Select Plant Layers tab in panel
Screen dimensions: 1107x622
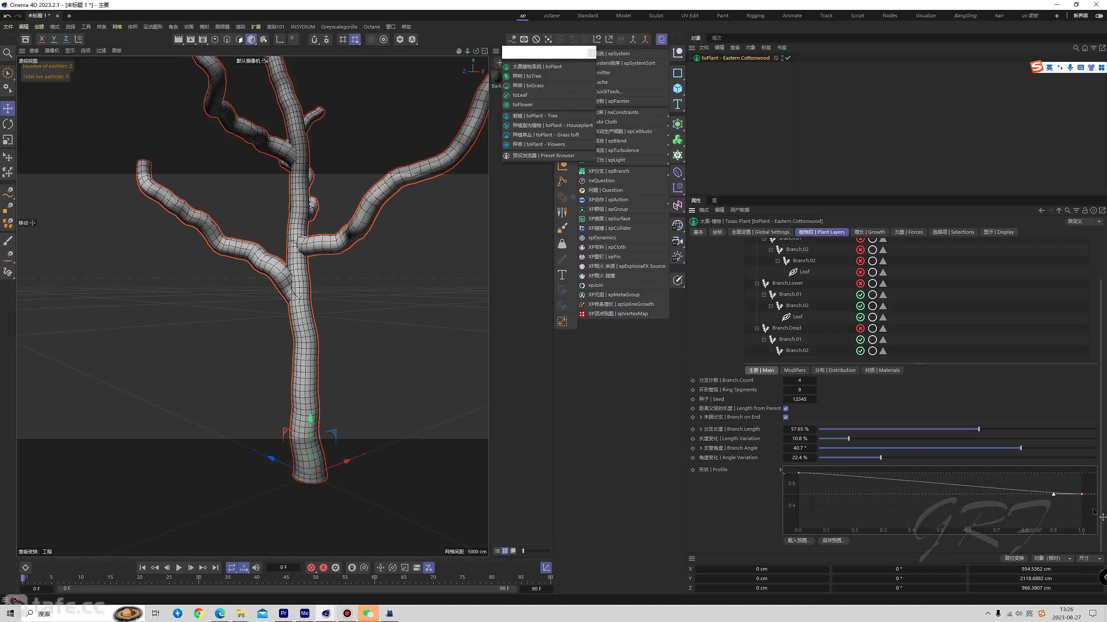click(822, 232)
